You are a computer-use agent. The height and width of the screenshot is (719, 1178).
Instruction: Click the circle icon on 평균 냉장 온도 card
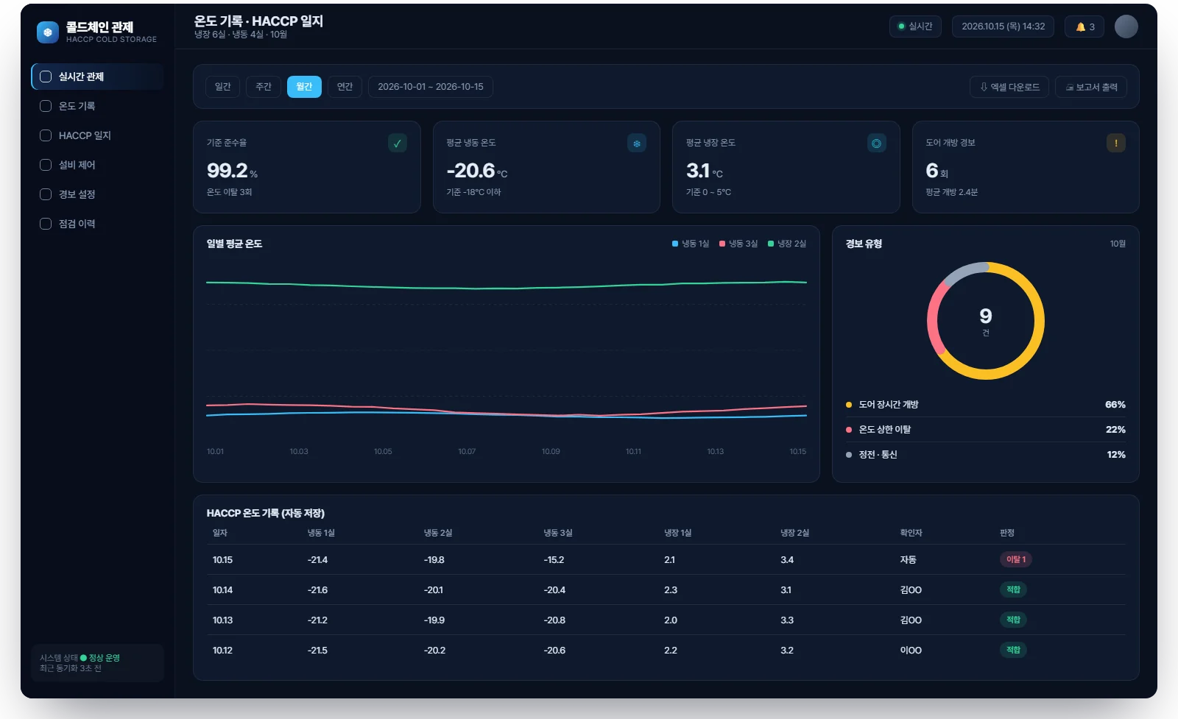point(876,144)
